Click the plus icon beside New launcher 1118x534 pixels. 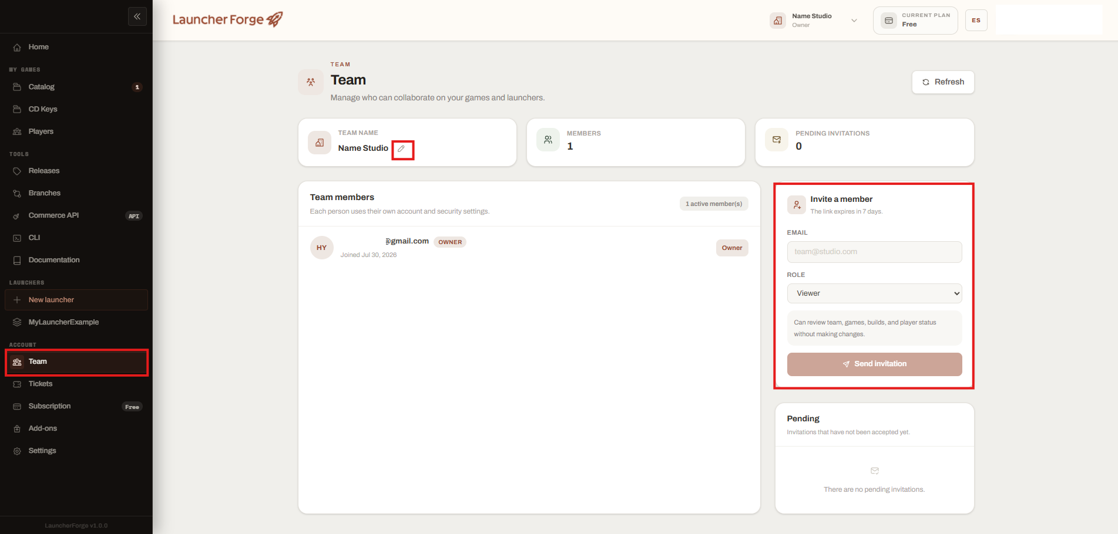click(x=17, y=300)
